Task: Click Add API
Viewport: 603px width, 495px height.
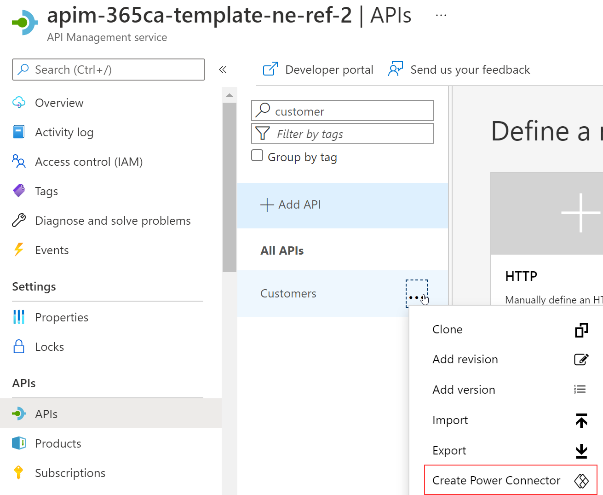Action: pyautogui.click(x=343, y=205)
